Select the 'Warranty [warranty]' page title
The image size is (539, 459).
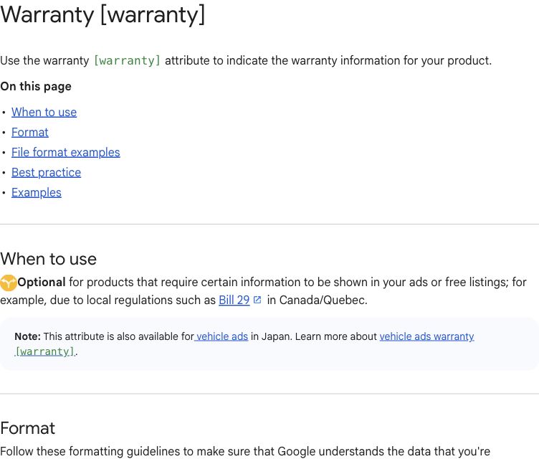click(x=102, y=15)
